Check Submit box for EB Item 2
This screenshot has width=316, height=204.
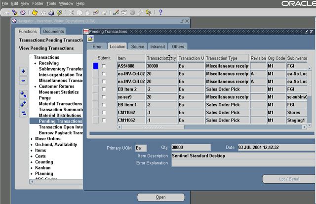pyautogui.click(x=104, y=89)
